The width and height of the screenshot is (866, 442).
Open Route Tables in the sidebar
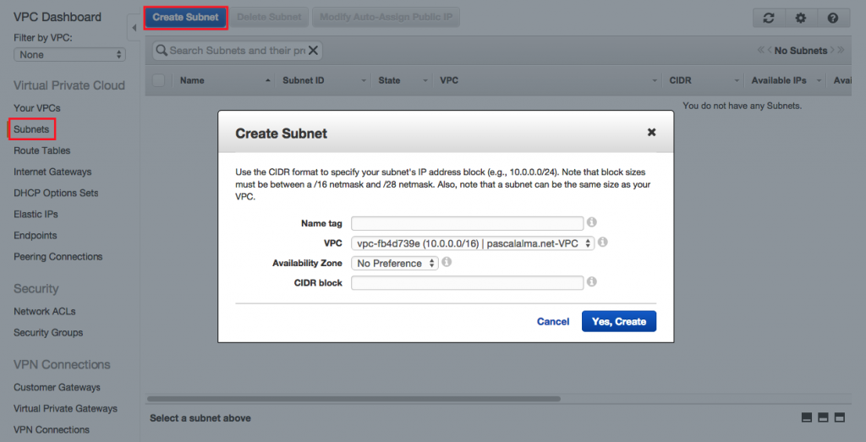[41, 150]
